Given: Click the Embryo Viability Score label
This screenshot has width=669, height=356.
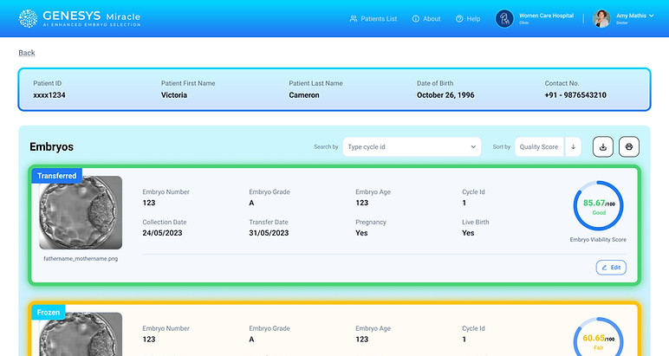Looking at the screenshot, I should pos(598,240).
